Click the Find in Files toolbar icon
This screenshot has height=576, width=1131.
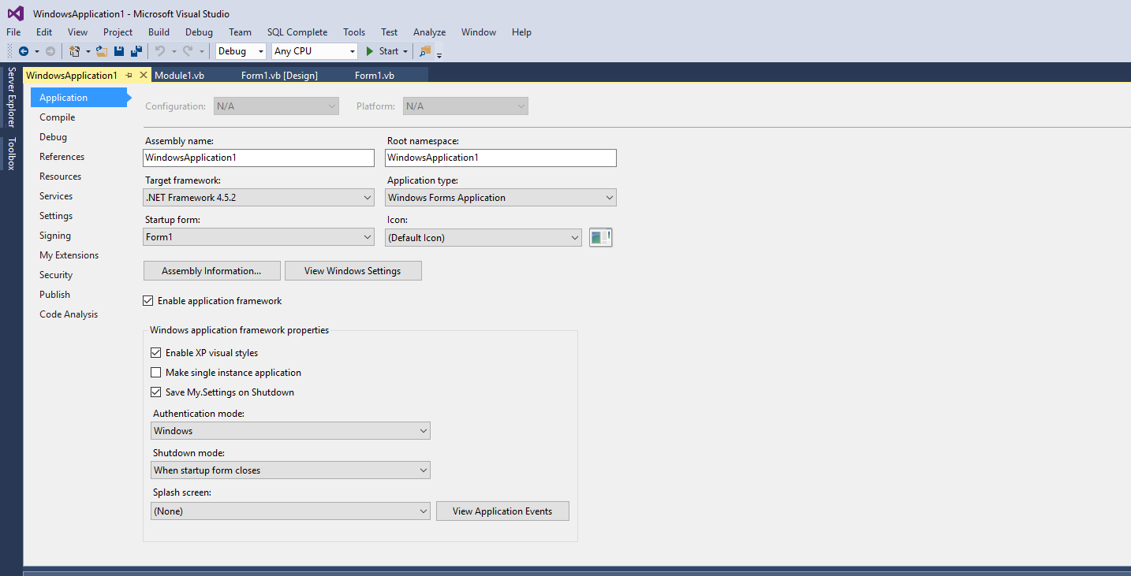click(x=426, y=51)
